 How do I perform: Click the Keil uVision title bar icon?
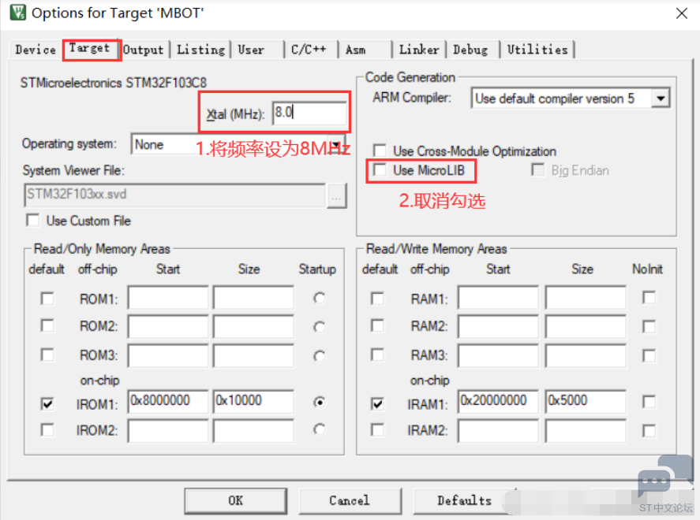click(x=18, y=13)
